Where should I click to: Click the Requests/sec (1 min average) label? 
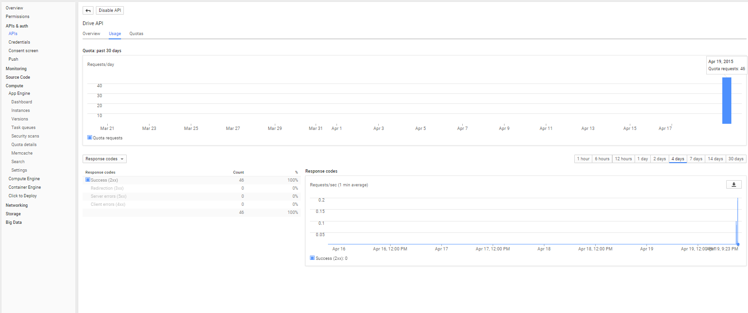pos(339,185)
